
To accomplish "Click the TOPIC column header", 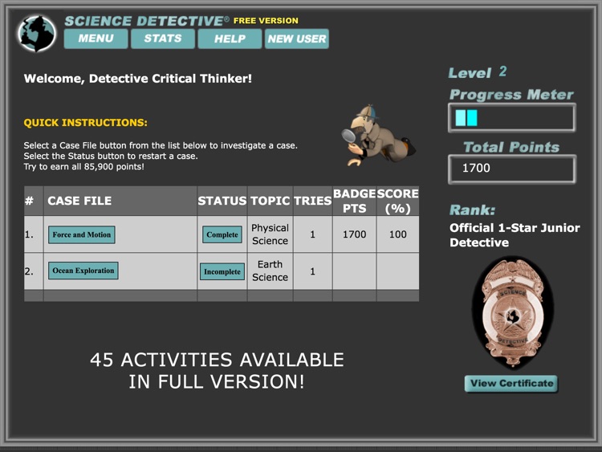I will [270, 201].
